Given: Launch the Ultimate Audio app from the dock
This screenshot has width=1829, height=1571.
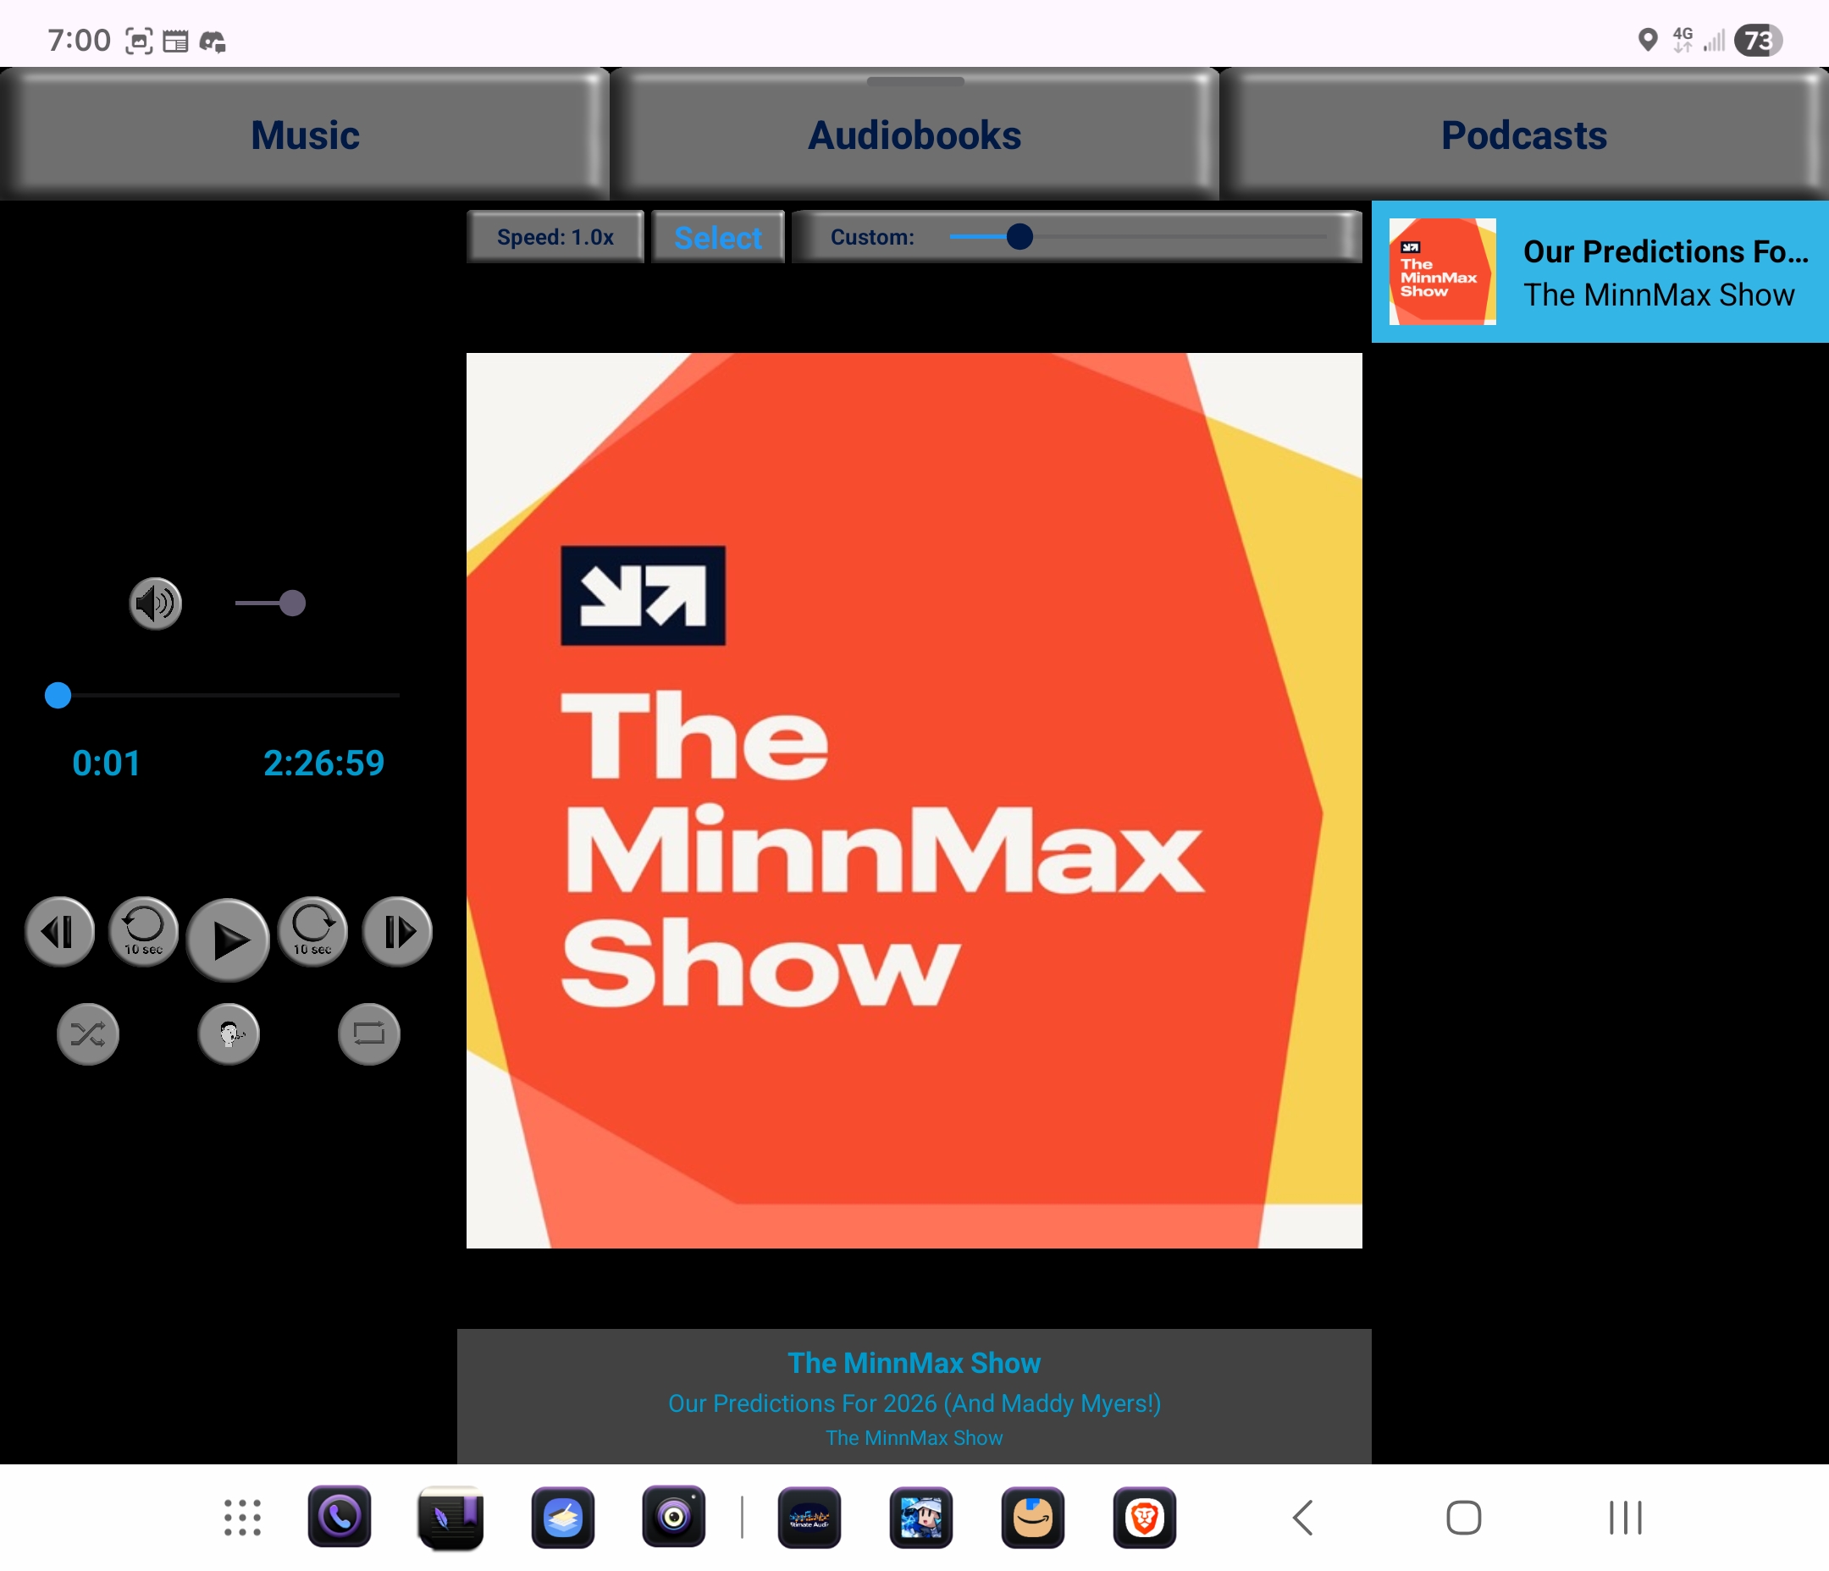Looking at the screenshot, I should [809, 1518].
